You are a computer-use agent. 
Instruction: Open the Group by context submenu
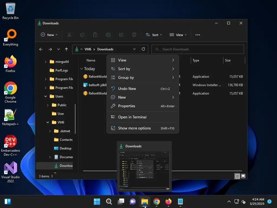[143, 77]
